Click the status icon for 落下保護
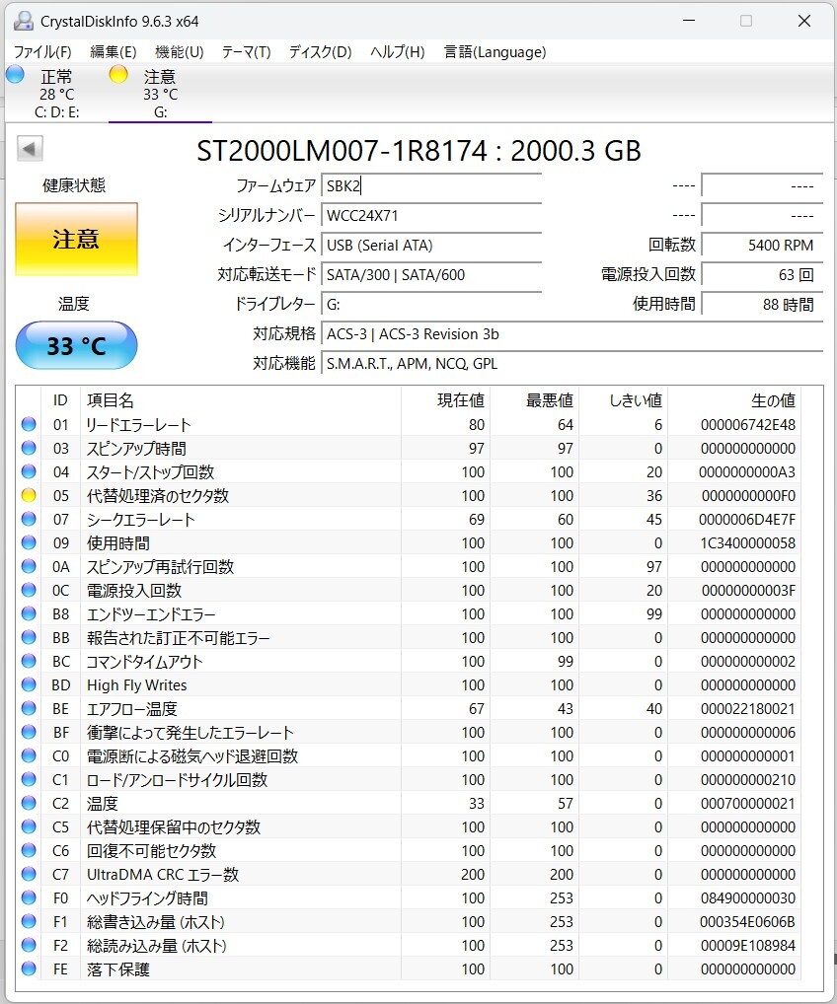Viewport: 837px width, 1004px height. pyautogui.click(x=29, y=969)
